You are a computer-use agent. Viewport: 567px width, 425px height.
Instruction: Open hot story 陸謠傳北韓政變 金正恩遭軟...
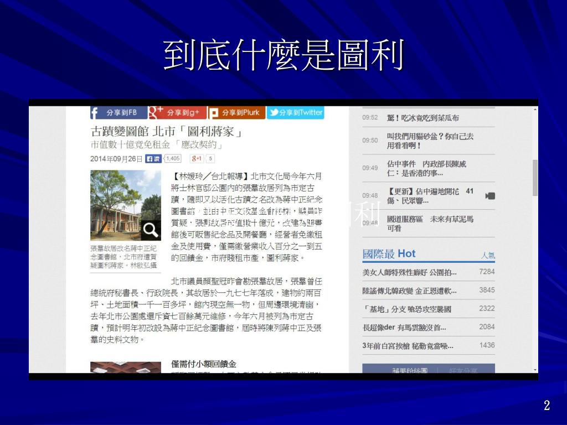[409, 291]
